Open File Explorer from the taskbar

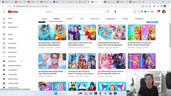point(86,93)
